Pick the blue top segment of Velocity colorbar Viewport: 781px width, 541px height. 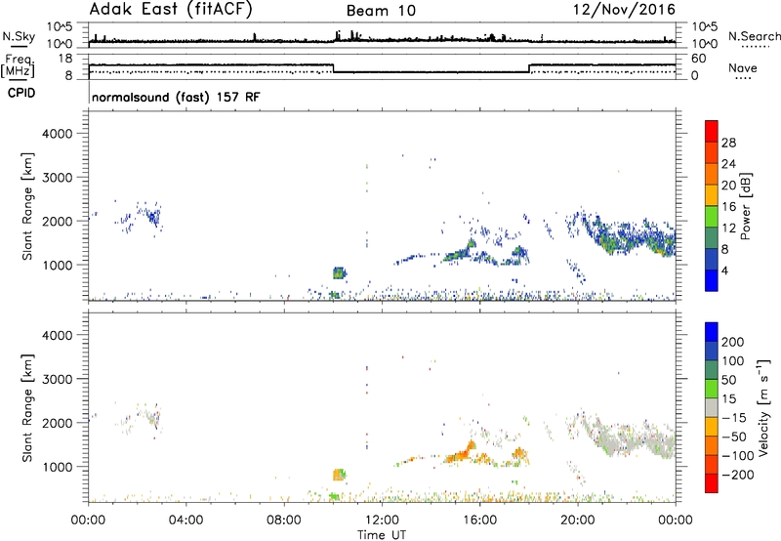coord(712,332)
